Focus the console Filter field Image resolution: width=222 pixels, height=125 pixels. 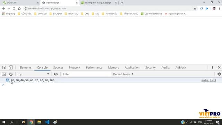coord(86,74)
